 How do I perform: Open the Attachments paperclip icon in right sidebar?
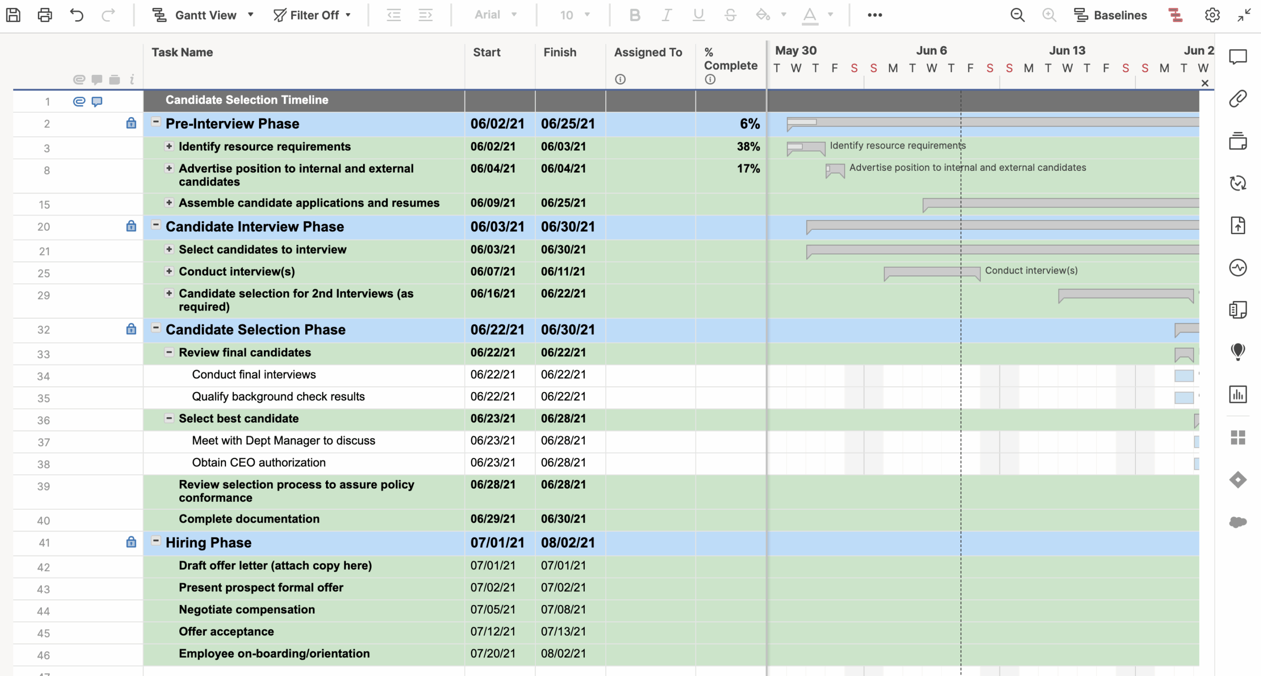coord(1239,98)
